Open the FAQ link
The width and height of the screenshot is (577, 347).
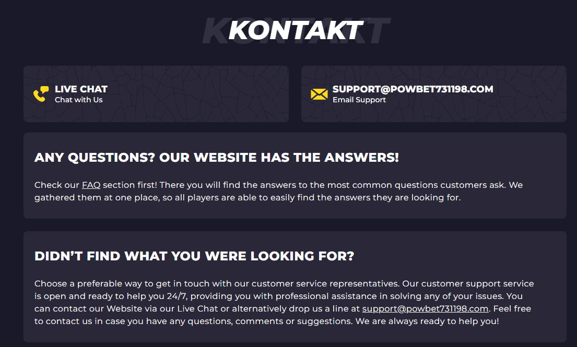click(91, 185)
